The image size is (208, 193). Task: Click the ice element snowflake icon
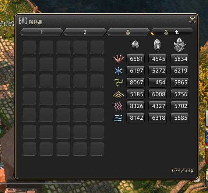pos(119,71)
